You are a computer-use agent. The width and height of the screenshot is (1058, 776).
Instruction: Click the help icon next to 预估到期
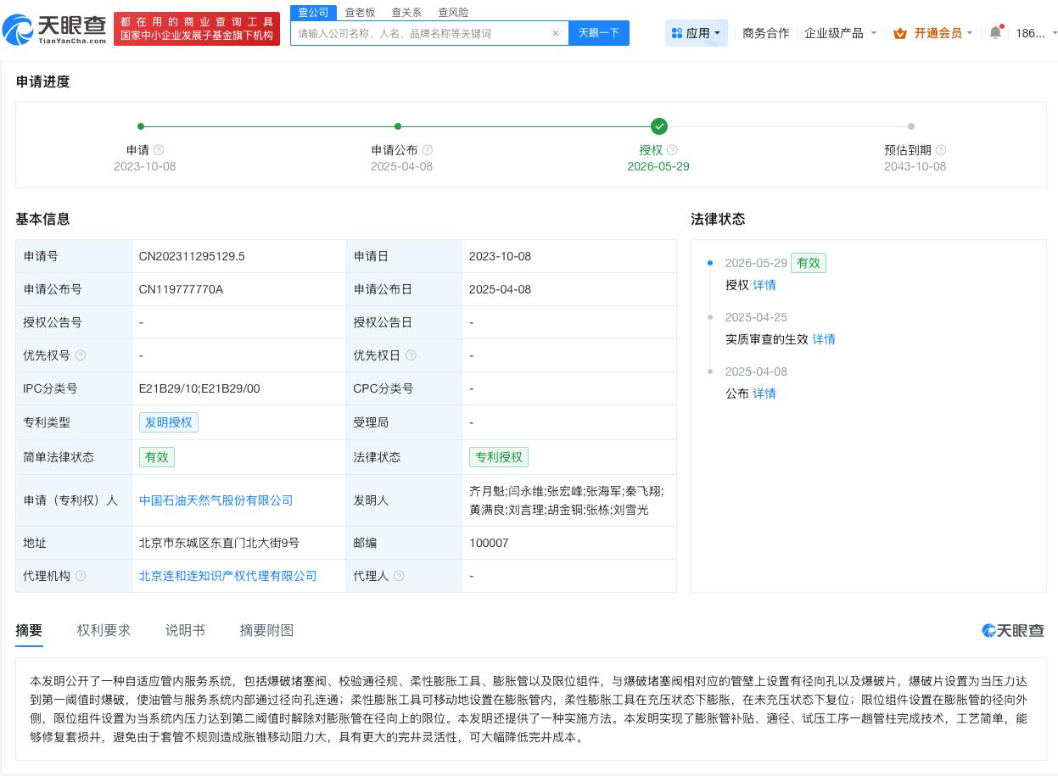[940, 150]
